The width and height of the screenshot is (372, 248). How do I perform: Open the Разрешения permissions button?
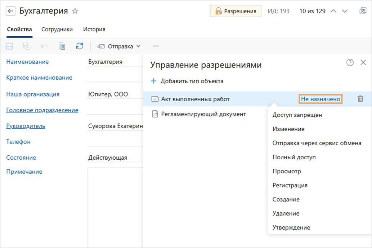click(x=236, y=11)
